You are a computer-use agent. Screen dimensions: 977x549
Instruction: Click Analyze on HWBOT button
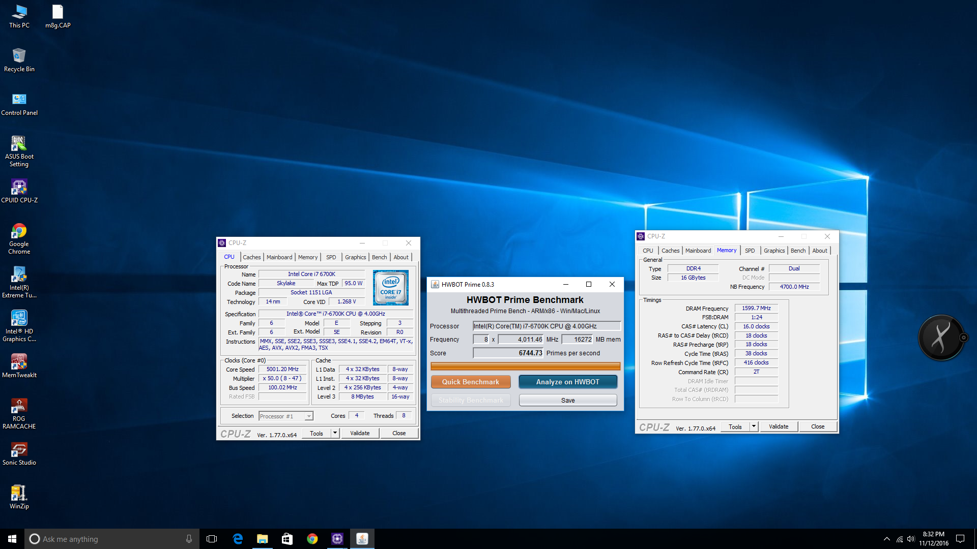[x=568, y=382]
